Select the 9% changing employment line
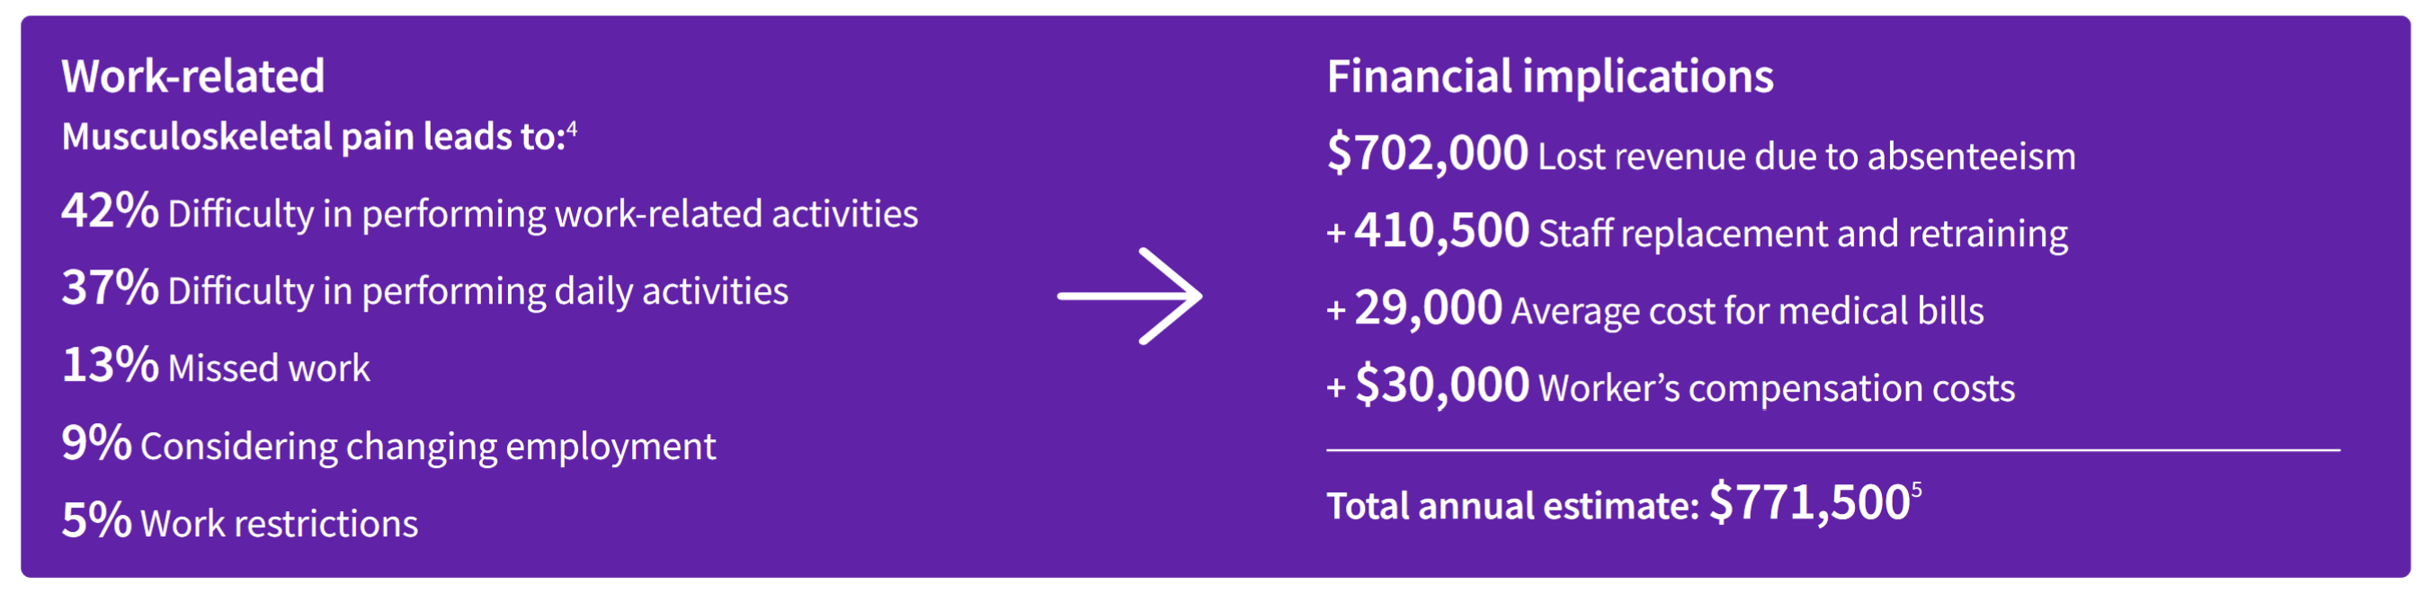Viewport: 2434px width, 611px height. 388,444
